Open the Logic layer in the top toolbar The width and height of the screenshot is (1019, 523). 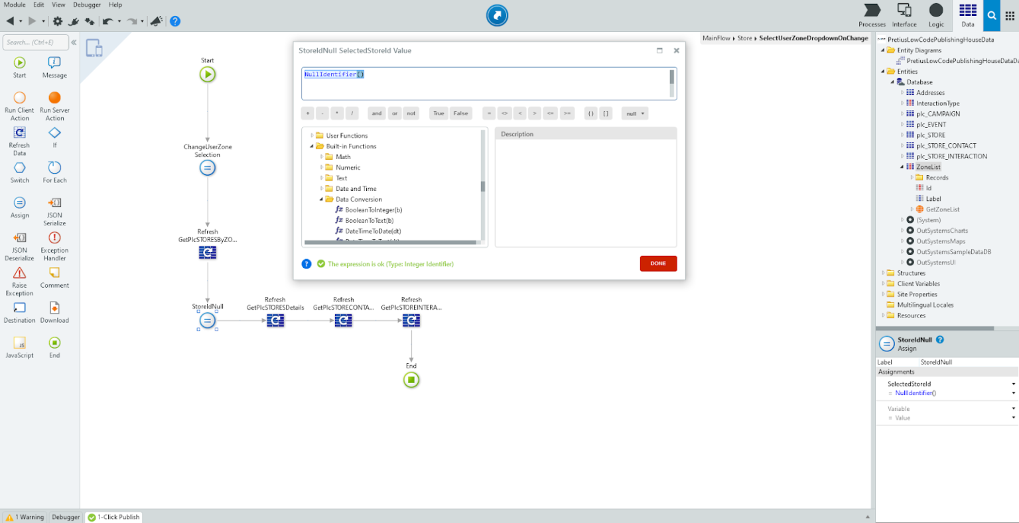tap(936, 15)
